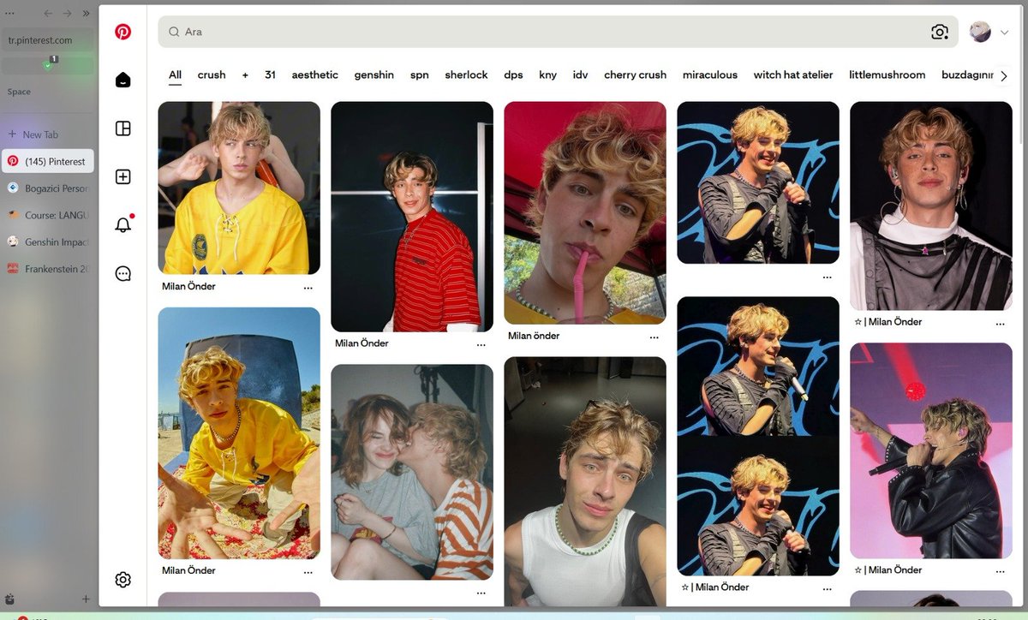Start a visual search with the camera icon

[940, 32]
